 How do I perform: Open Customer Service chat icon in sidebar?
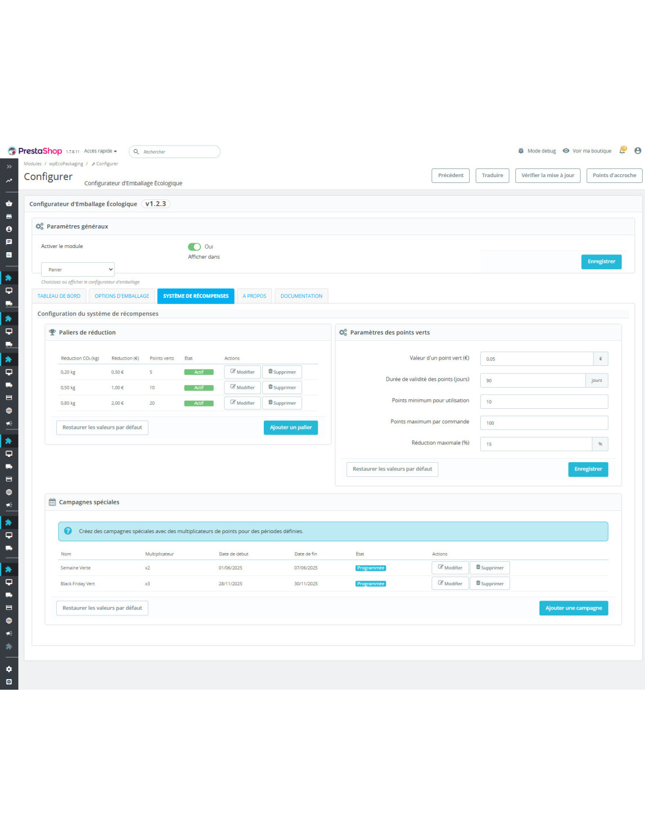pos(9,242)
